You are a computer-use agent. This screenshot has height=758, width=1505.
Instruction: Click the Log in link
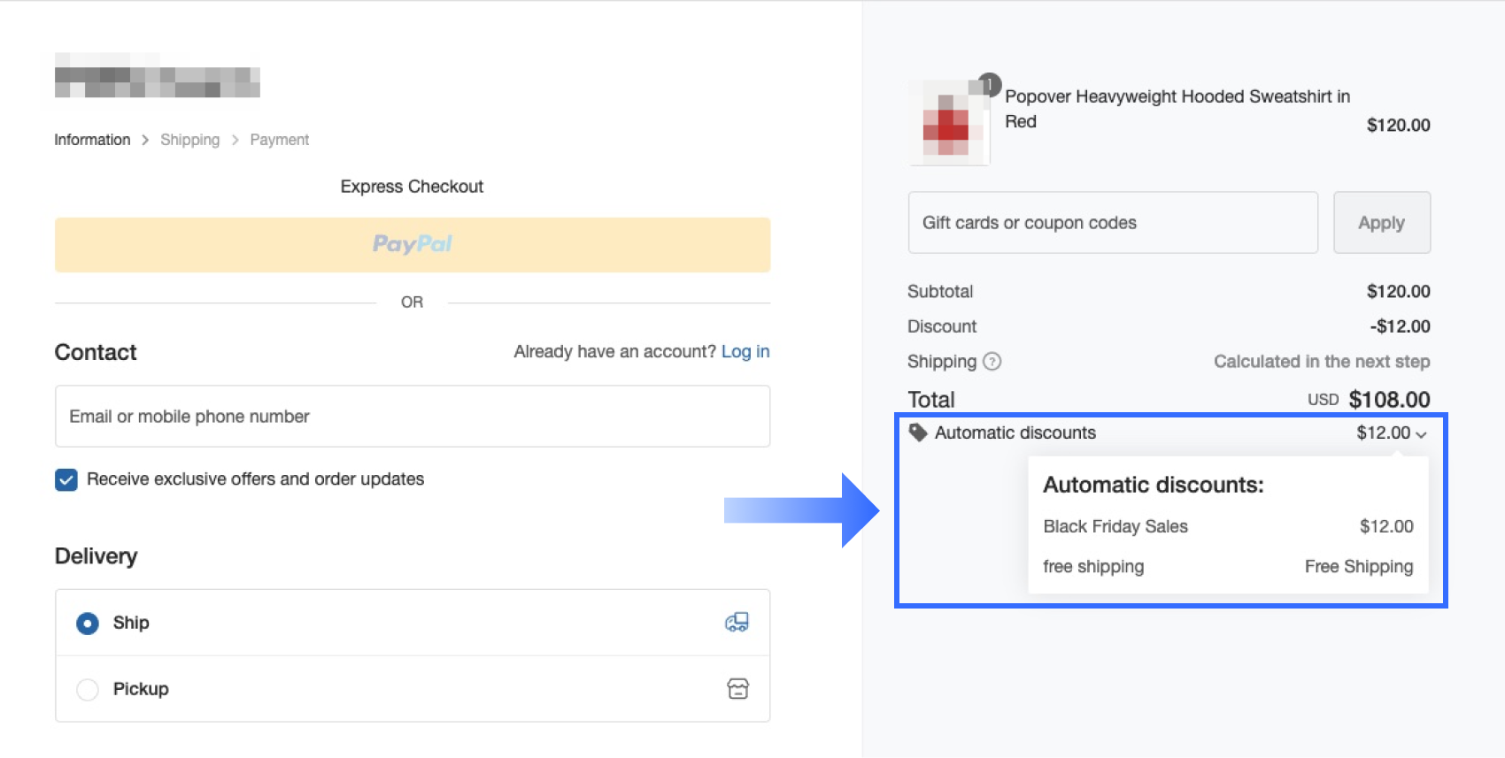pyautogui.click(x=745, y=352)
